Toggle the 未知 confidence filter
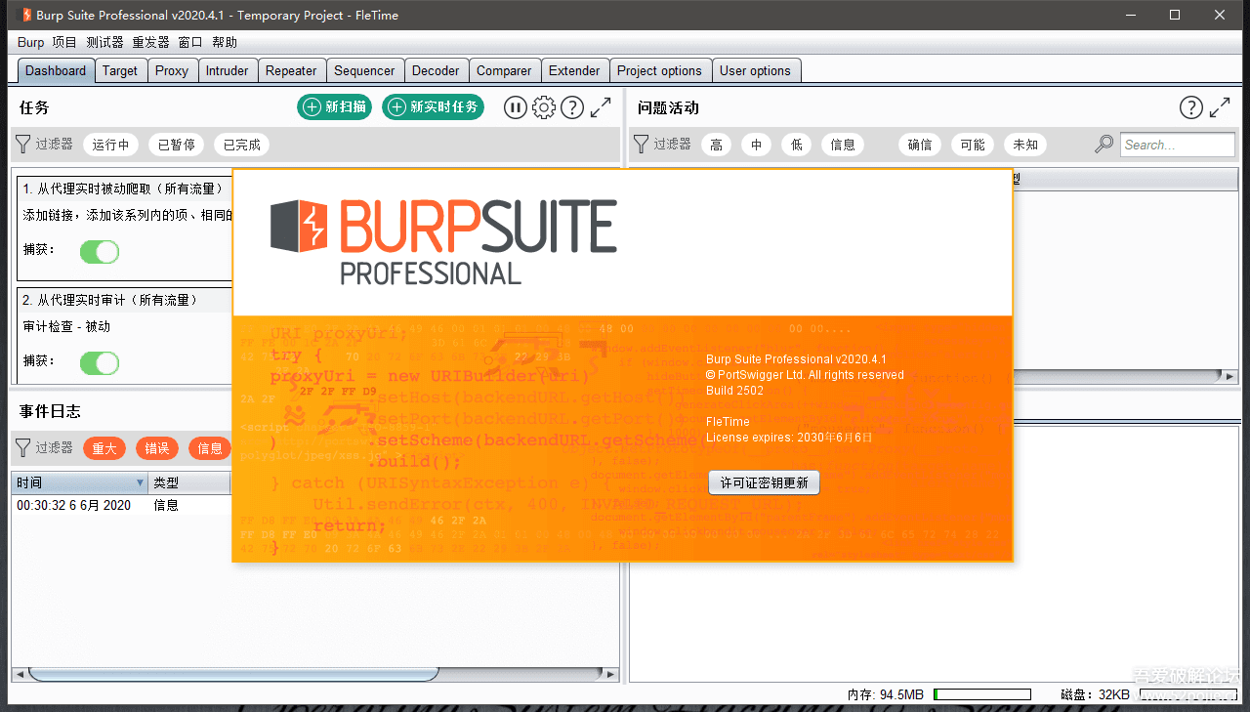Viewport: 1250px width, 712px height. point(1025,145)
